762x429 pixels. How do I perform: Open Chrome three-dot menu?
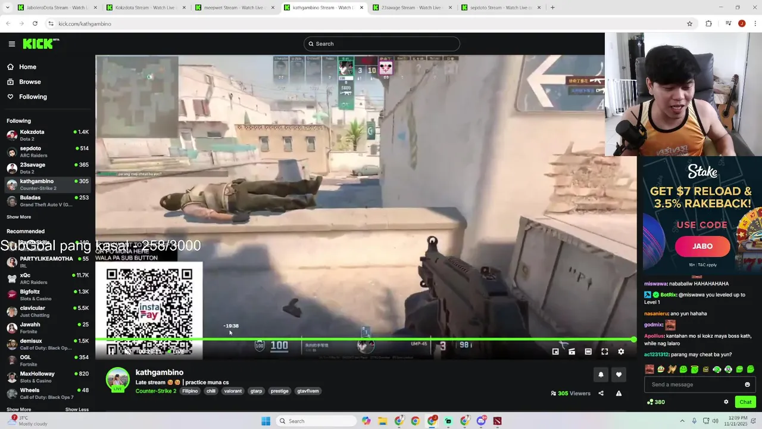click(x=755, y=23)
